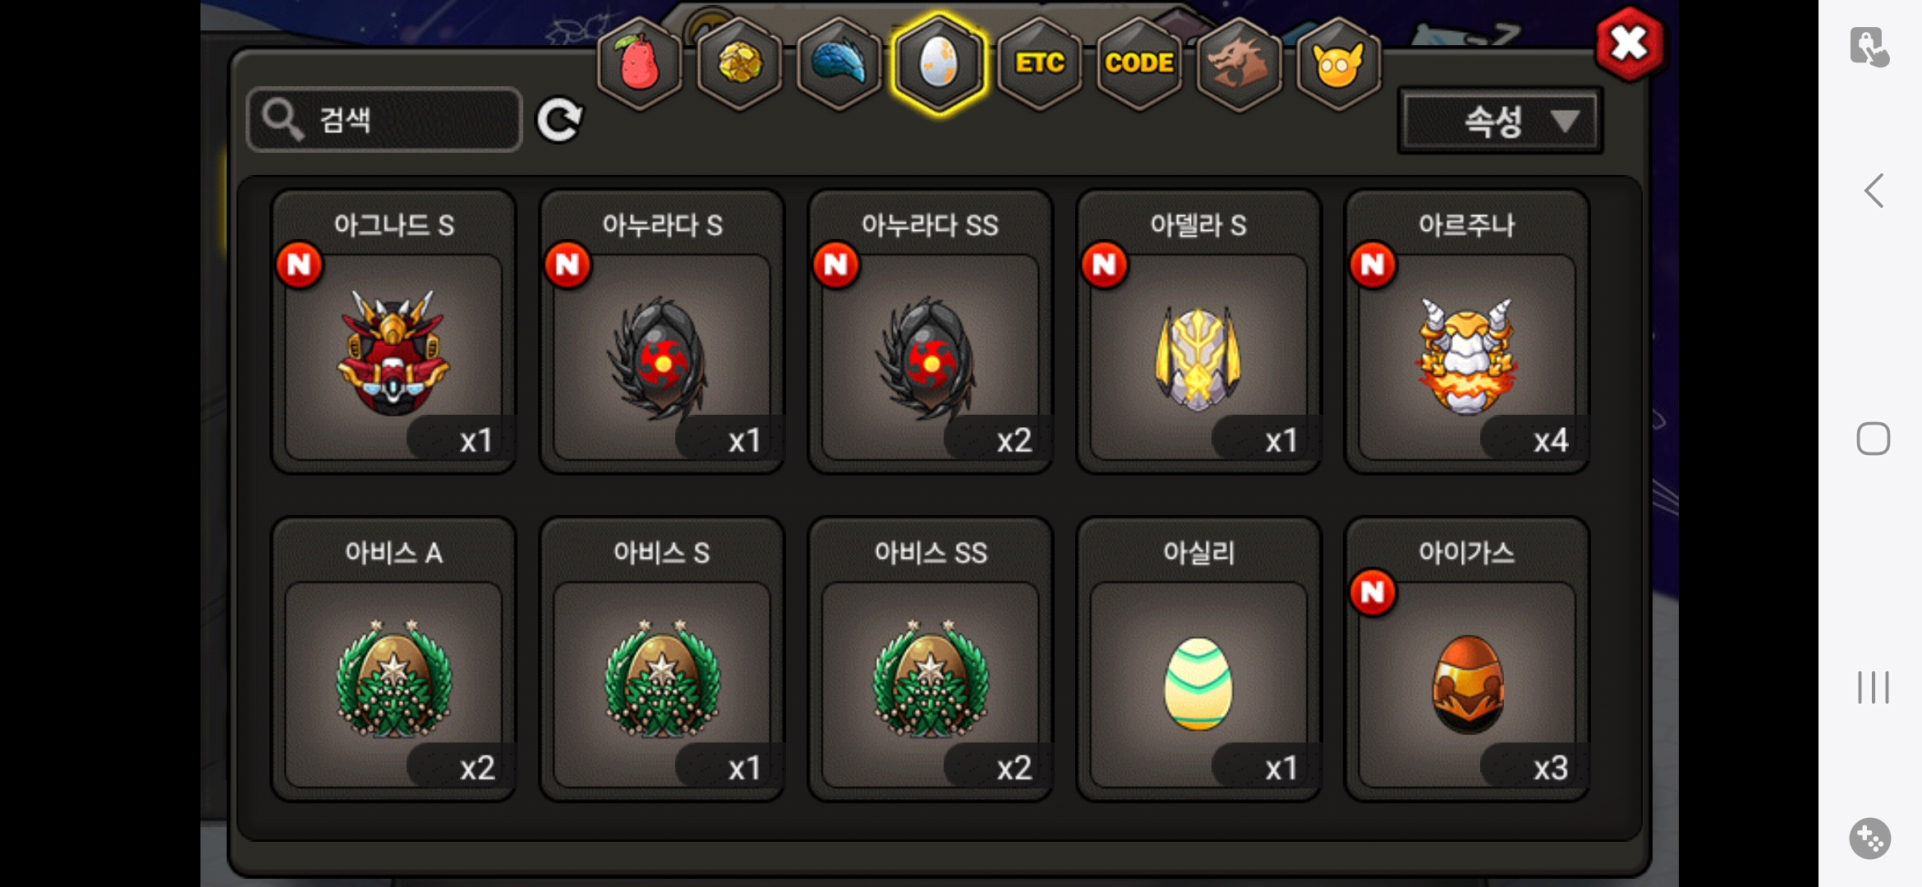The width and height of the screenshot is (1922, 887).
Task: Select the 아비스 A wreath egg
Action: tap(393, 659)
